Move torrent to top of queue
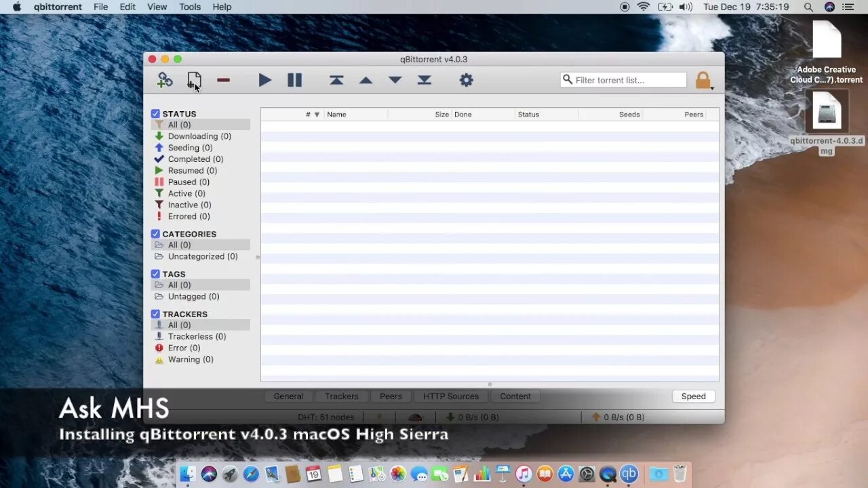The image size is (868, 488). point(336,80)
